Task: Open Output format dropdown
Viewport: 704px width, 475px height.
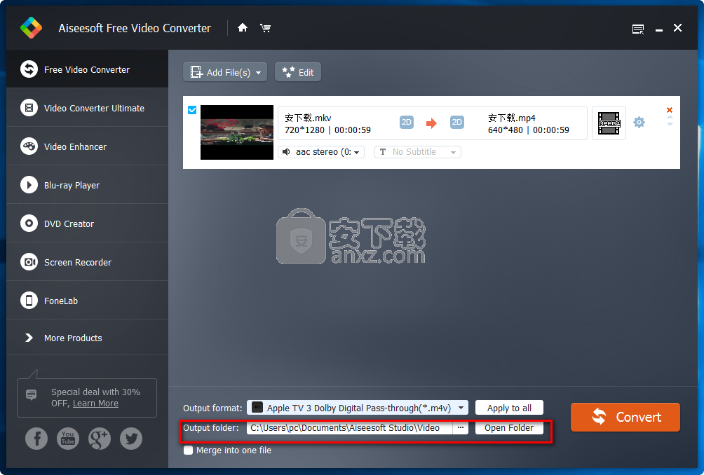Action: 358,408
